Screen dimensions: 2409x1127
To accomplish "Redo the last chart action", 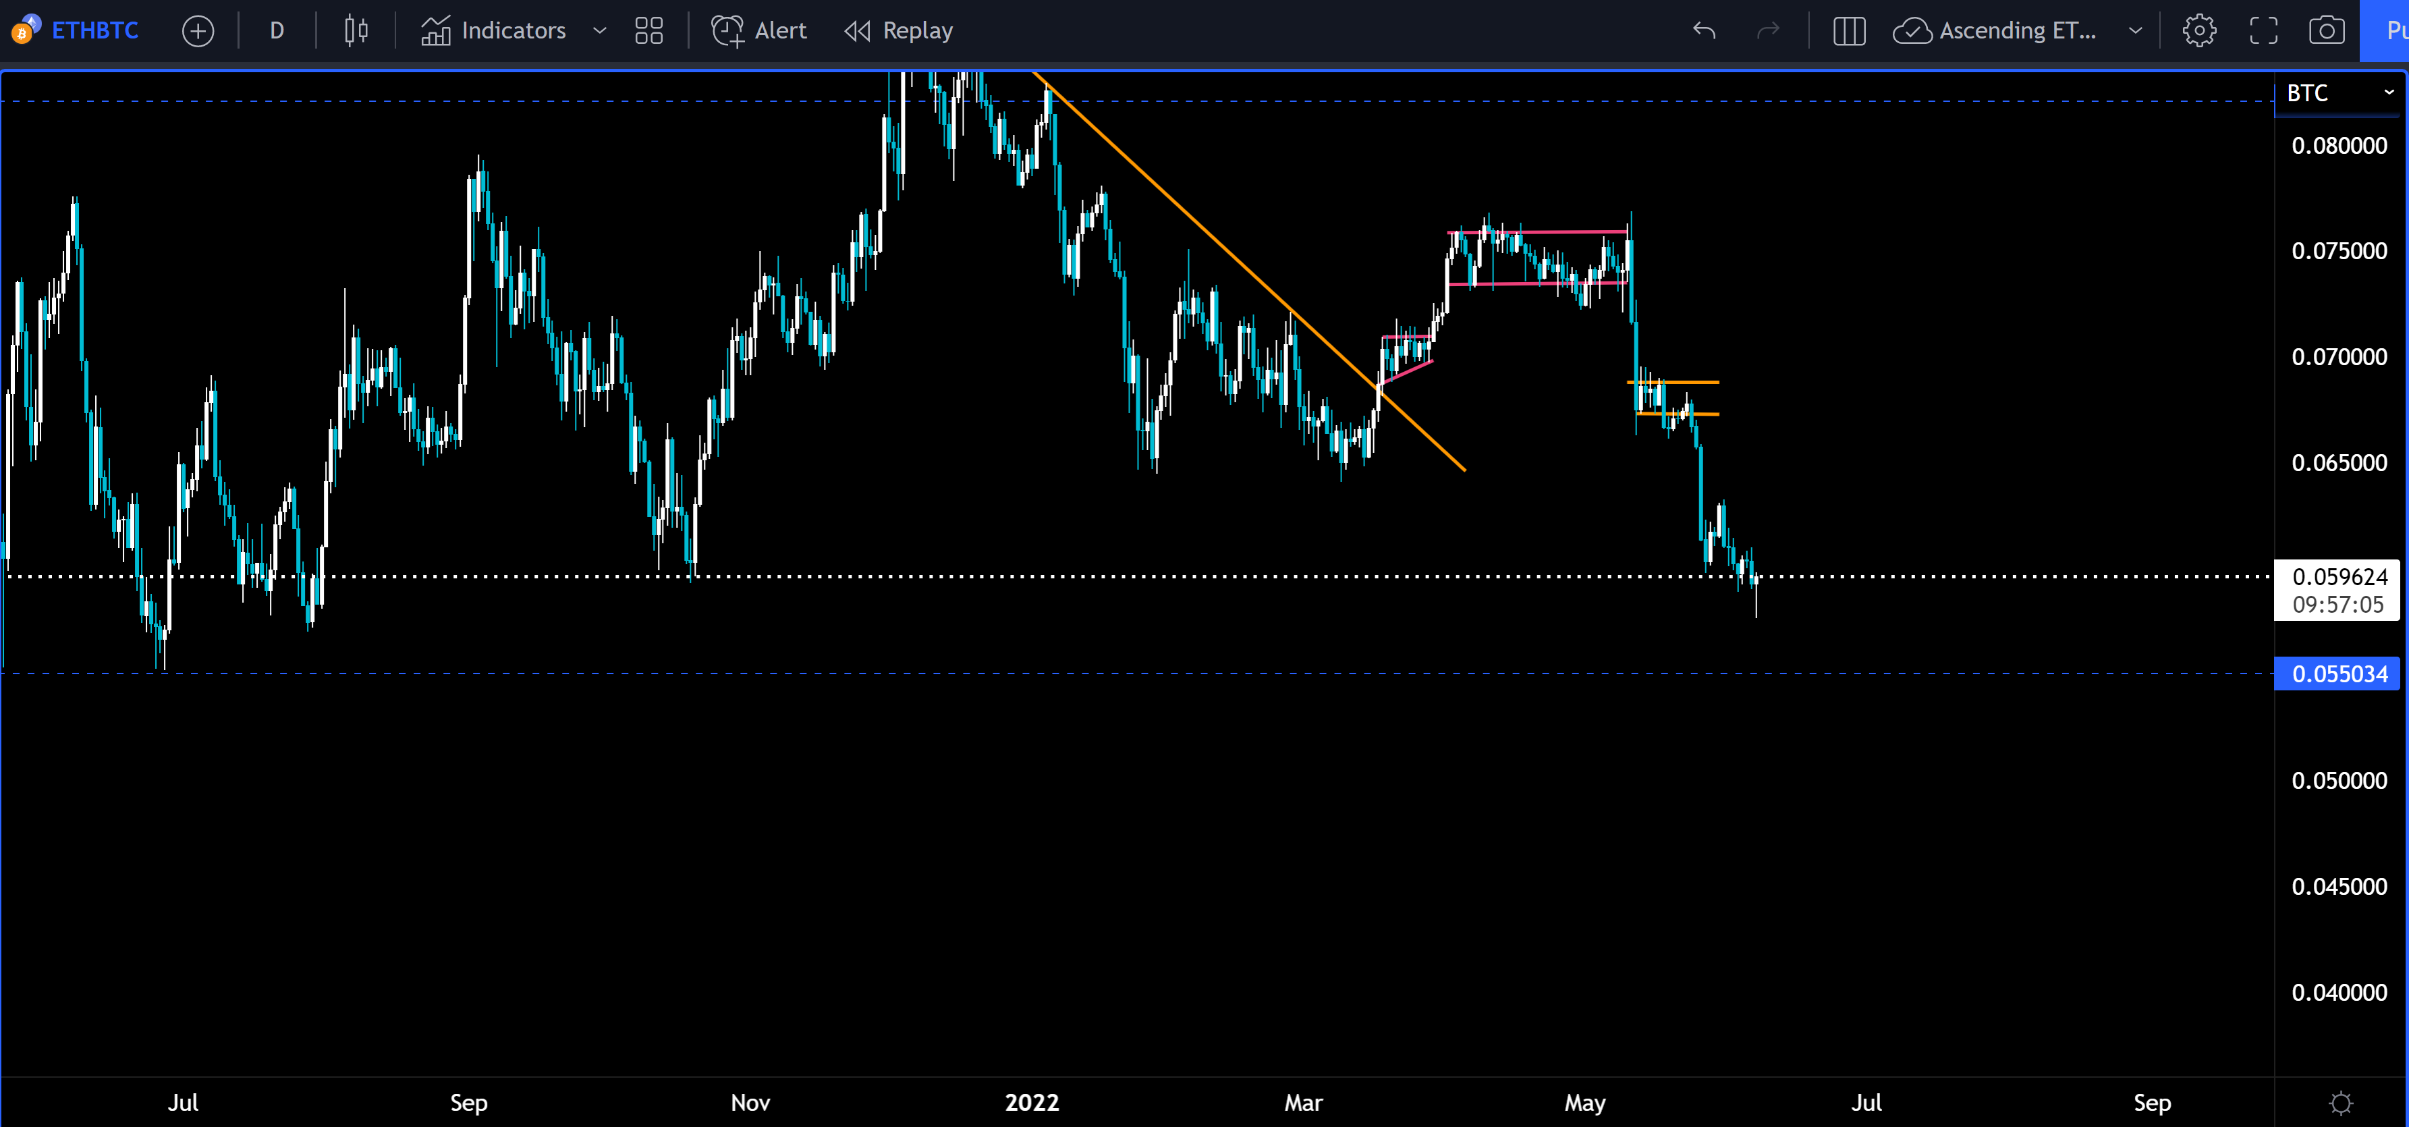I will (x=1767, y=31).
